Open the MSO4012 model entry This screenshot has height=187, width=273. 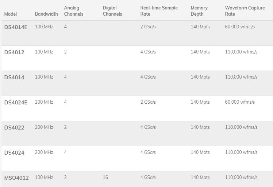click(x=16, y=178)
